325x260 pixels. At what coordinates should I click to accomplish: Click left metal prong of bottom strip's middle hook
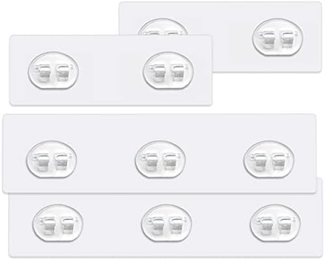[x=157, y=226]
